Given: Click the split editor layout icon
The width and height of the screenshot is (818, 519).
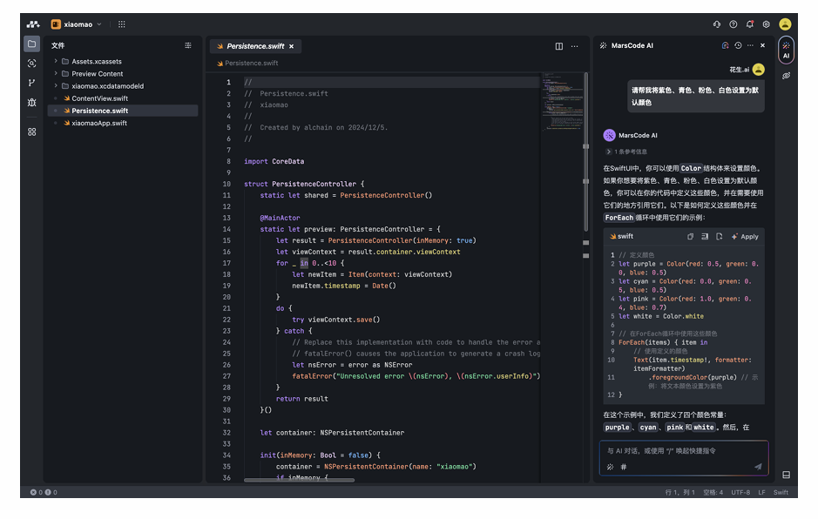Looking at the screenshot, I should point(559,46).
